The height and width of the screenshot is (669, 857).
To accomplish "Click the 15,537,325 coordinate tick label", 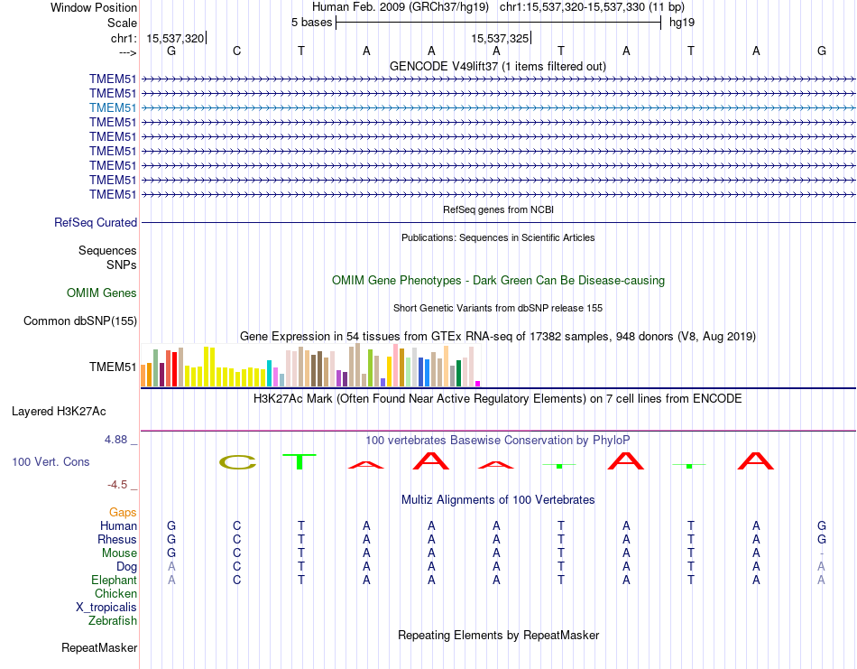I will (500, 38).
